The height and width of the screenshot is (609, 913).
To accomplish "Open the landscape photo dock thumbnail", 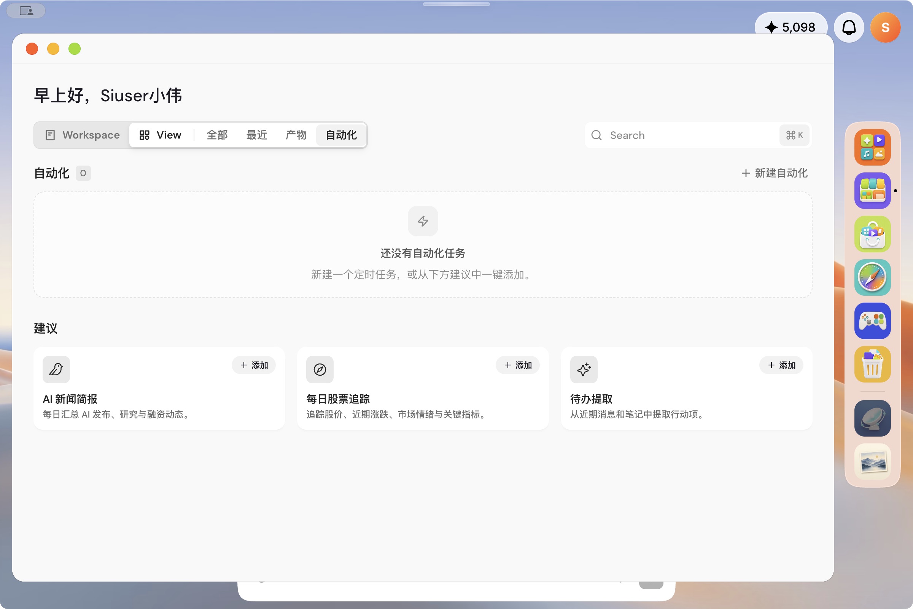I will coord(872,462).
